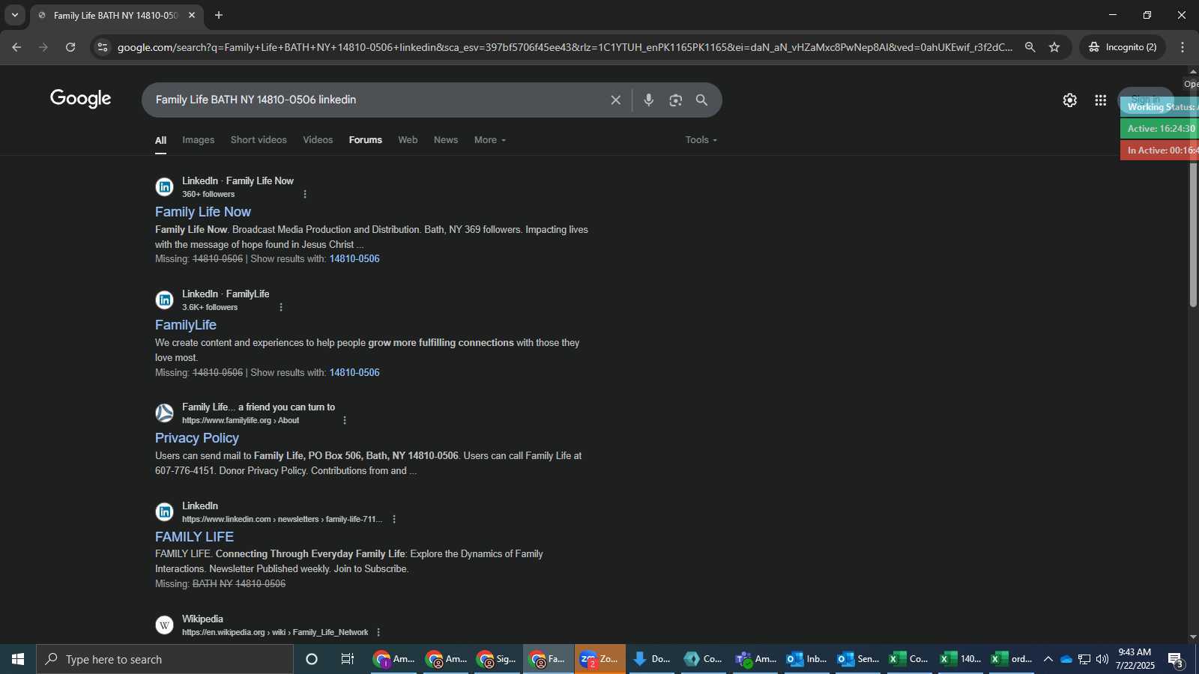Open Privacy Policy result link
Viewport: 1199px width, 674px height.
[x=197, y=438]
